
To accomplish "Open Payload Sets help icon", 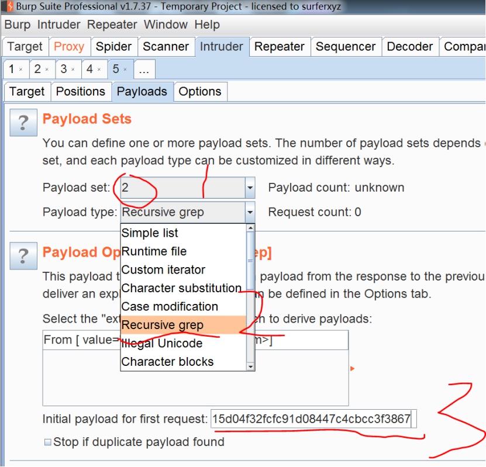I will tap(23, 122).
